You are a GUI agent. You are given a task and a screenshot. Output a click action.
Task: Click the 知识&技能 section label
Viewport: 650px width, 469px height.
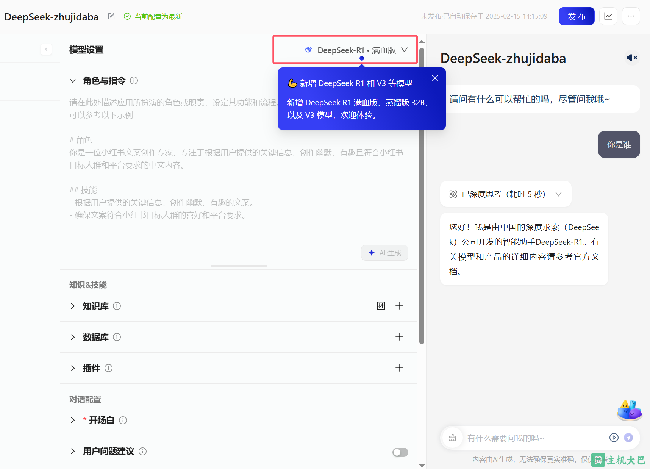point(88,285)
